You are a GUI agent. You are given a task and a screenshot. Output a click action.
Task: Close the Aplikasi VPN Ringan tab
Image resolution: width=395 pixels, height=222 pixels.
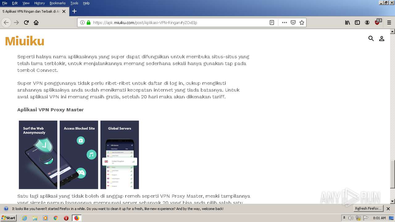click(64, 11)
